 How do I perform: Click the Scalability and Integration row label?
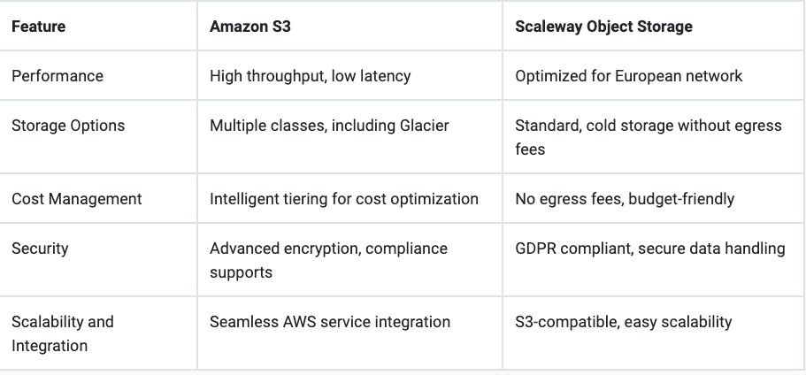pyautogui.click(x=62, y=333)
